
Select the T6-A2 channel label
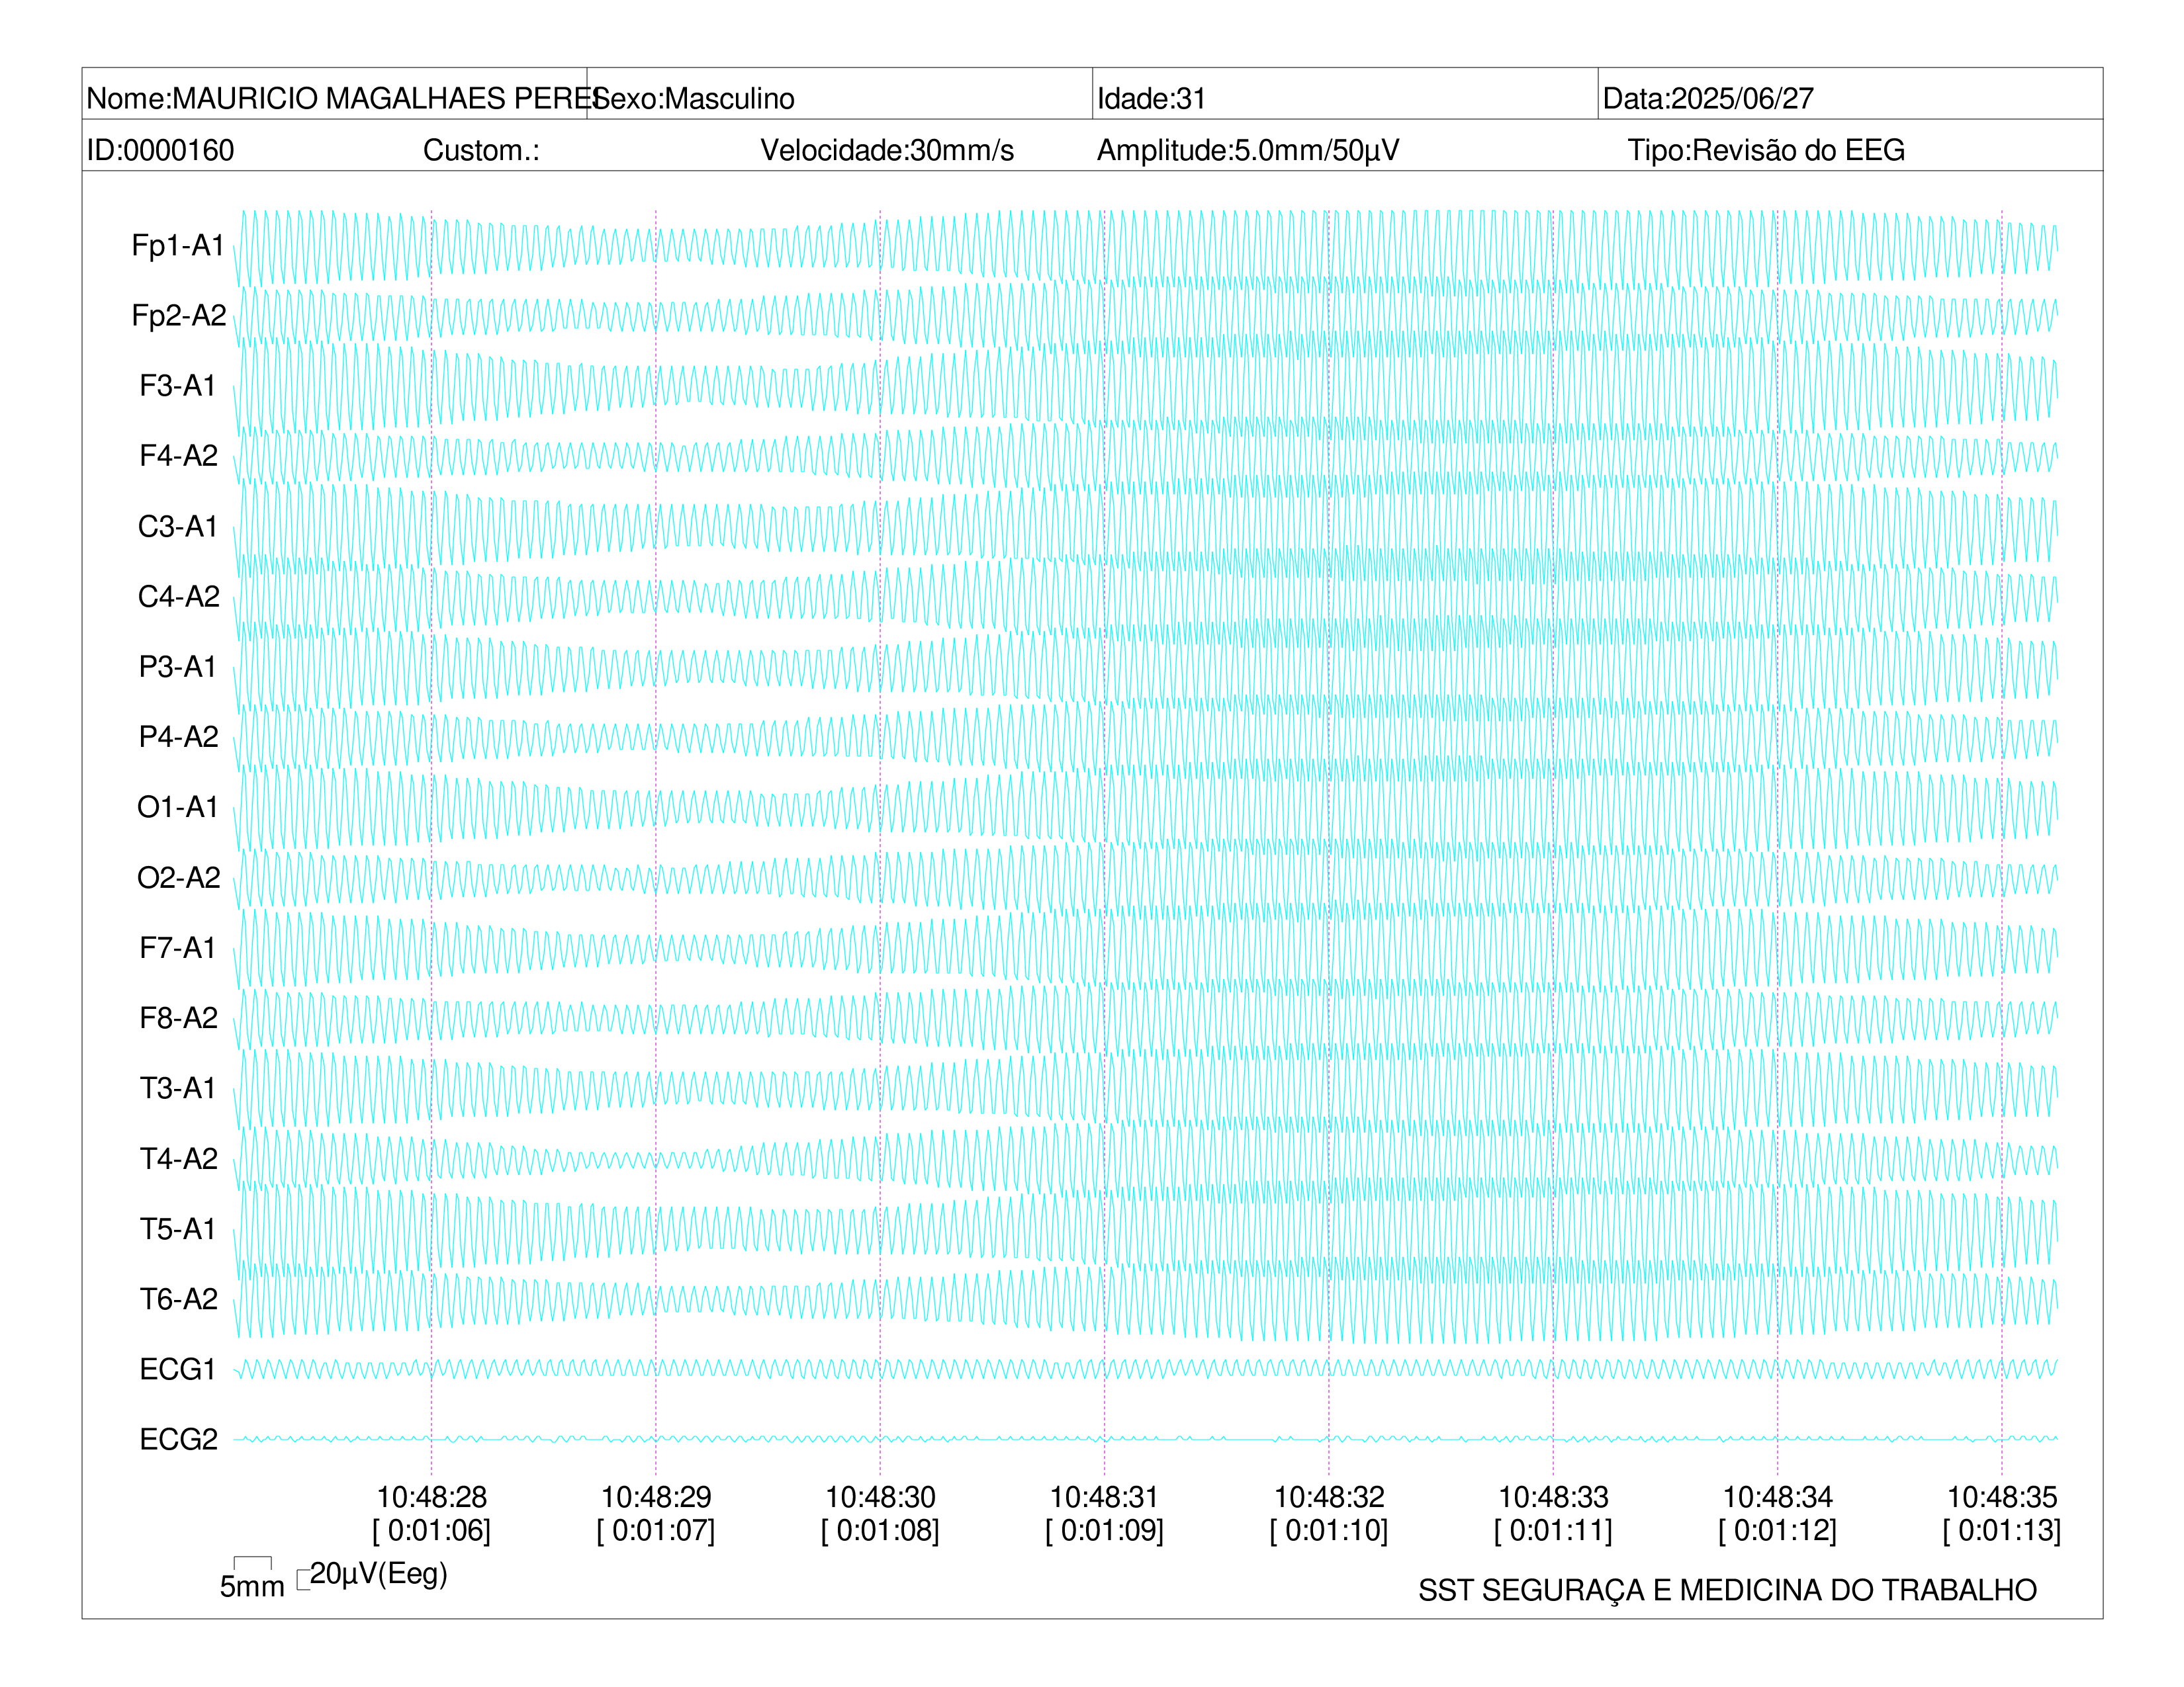tap(179, 1298)
